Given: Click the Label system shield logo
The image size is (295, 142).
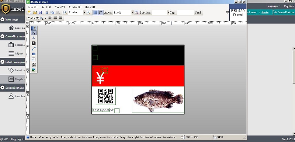Looking at the screenshot, I should [6, 9].
